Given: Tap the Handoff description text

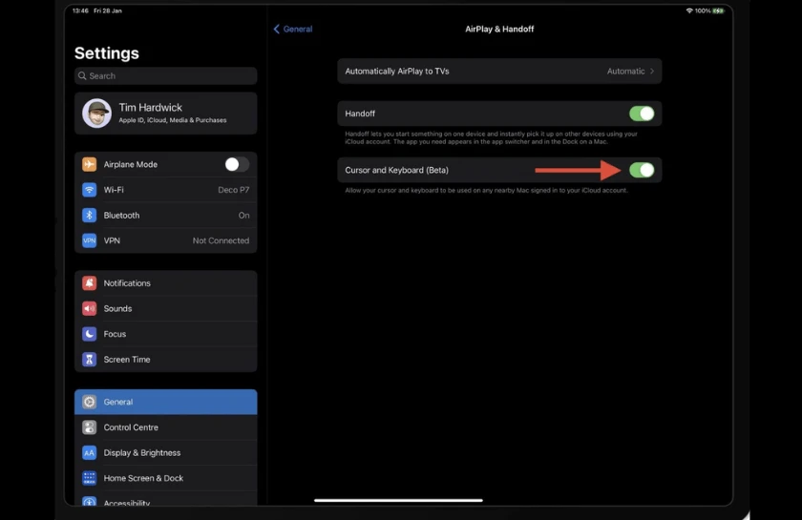Looking at the screenshot, I should (x=491, y=137).
